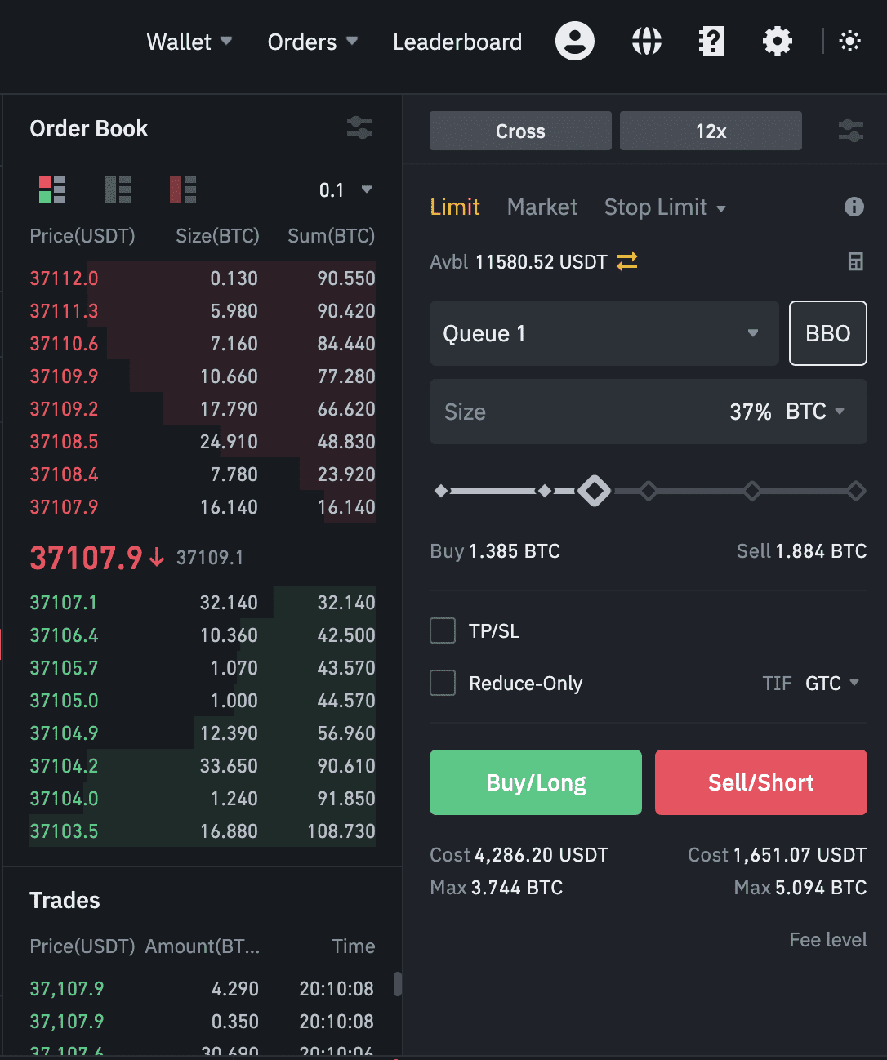
Task: Select ask price 37112.0 row
Action: (203, 278)
